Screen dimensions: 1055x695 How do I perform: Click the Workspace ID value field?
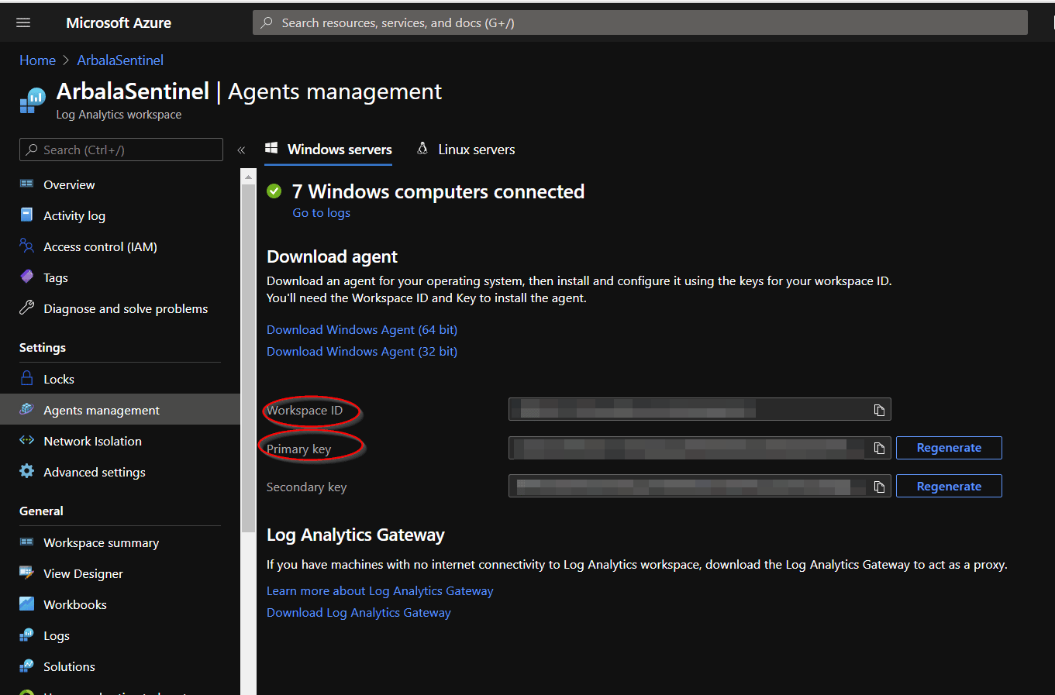699,409
